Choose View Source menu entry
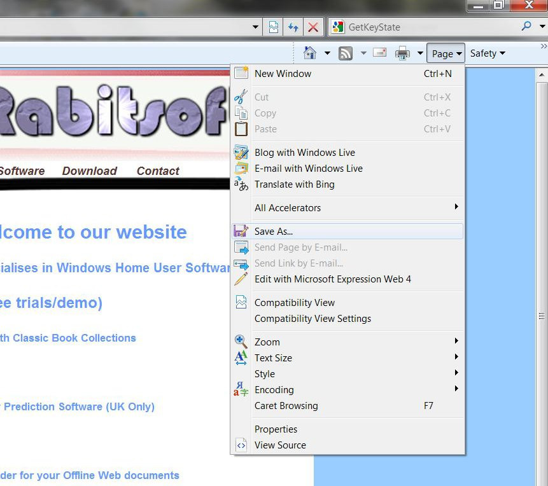The height and width of the screenshot is (486, 548). coord(348,445)
